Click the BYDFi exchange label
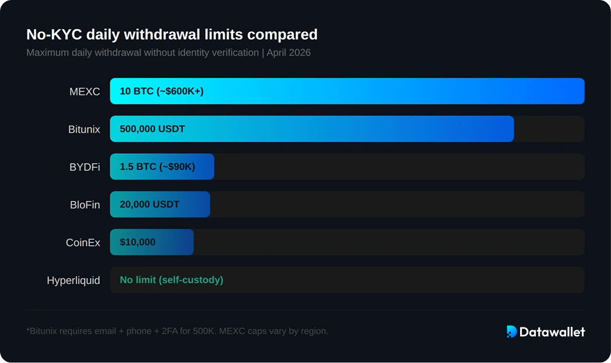 click(x=85, y=167)
